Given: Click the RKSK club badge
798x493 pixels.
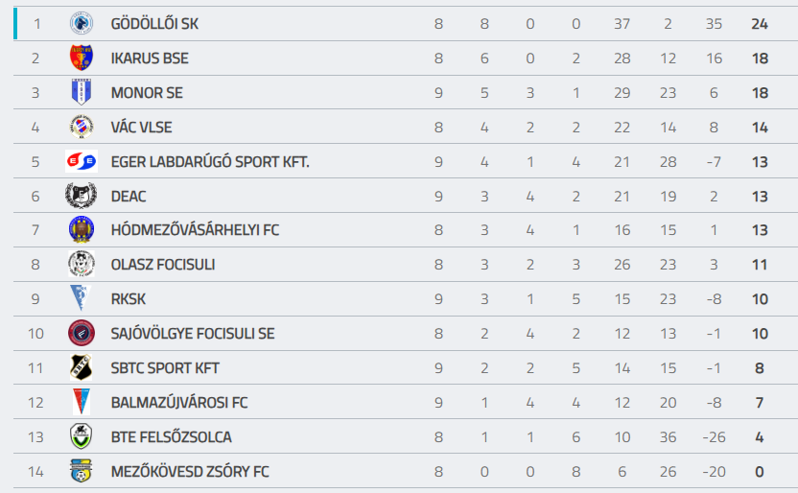Looking at the screenshot, I should pyautogui.click(x=82, y=298).
